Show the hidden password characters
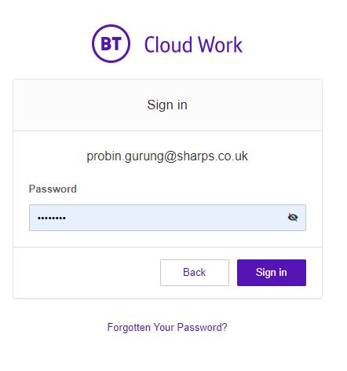Image resolution: width=347 pixels, height=371 pixels. tap(293, 217)
